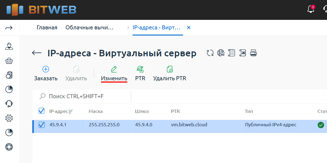Uncheck the checkbox for IP 45.9.4.1

41,125
